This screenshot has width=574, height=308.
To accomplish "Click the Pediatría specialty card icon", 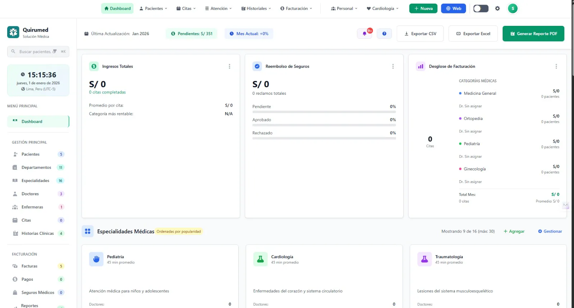I will [96, 259].
